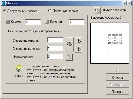This screenshot has width=133, height=99.
Task: Click the Выбор объектов pick icon button
Action: [x=97, y=11]
